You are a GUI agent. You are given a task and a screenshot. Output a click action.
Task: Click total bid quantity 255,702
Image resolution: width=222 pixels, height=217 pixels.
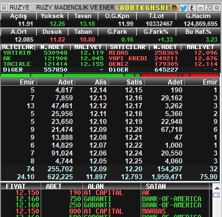tap(60, 169)
